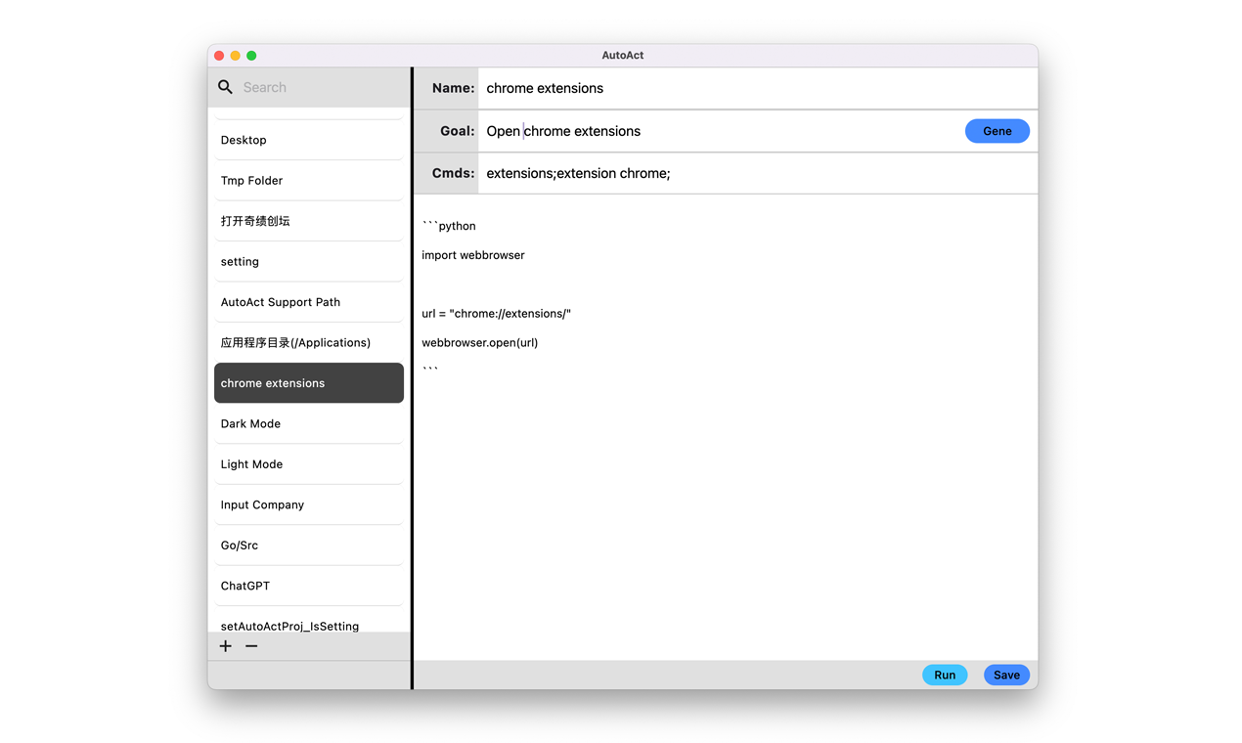
Task: Edit the Name field
Action: [x=757, y=88]
